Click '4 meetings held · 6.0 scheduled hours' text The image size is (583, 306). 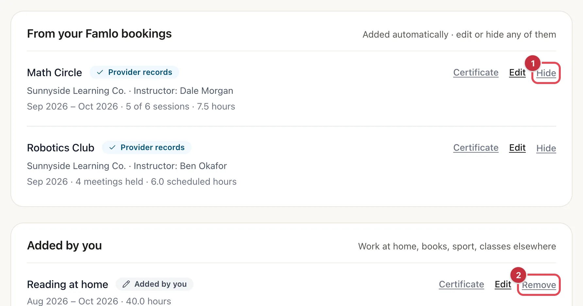click(x=156, y=182)
